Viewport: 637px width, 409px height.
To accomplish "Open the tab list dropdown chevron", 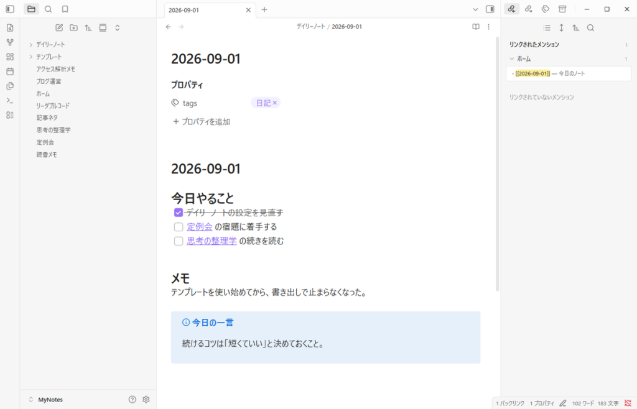I will (475, 9).
